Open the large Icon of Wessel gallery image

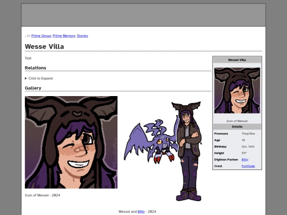point(71,142)
